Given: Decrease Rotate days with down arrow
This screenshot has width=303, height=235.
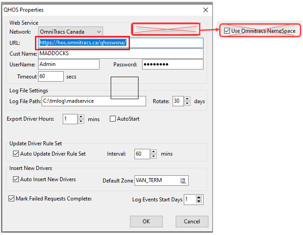Looking at the screenshot, I should click(x=187, y=104).
